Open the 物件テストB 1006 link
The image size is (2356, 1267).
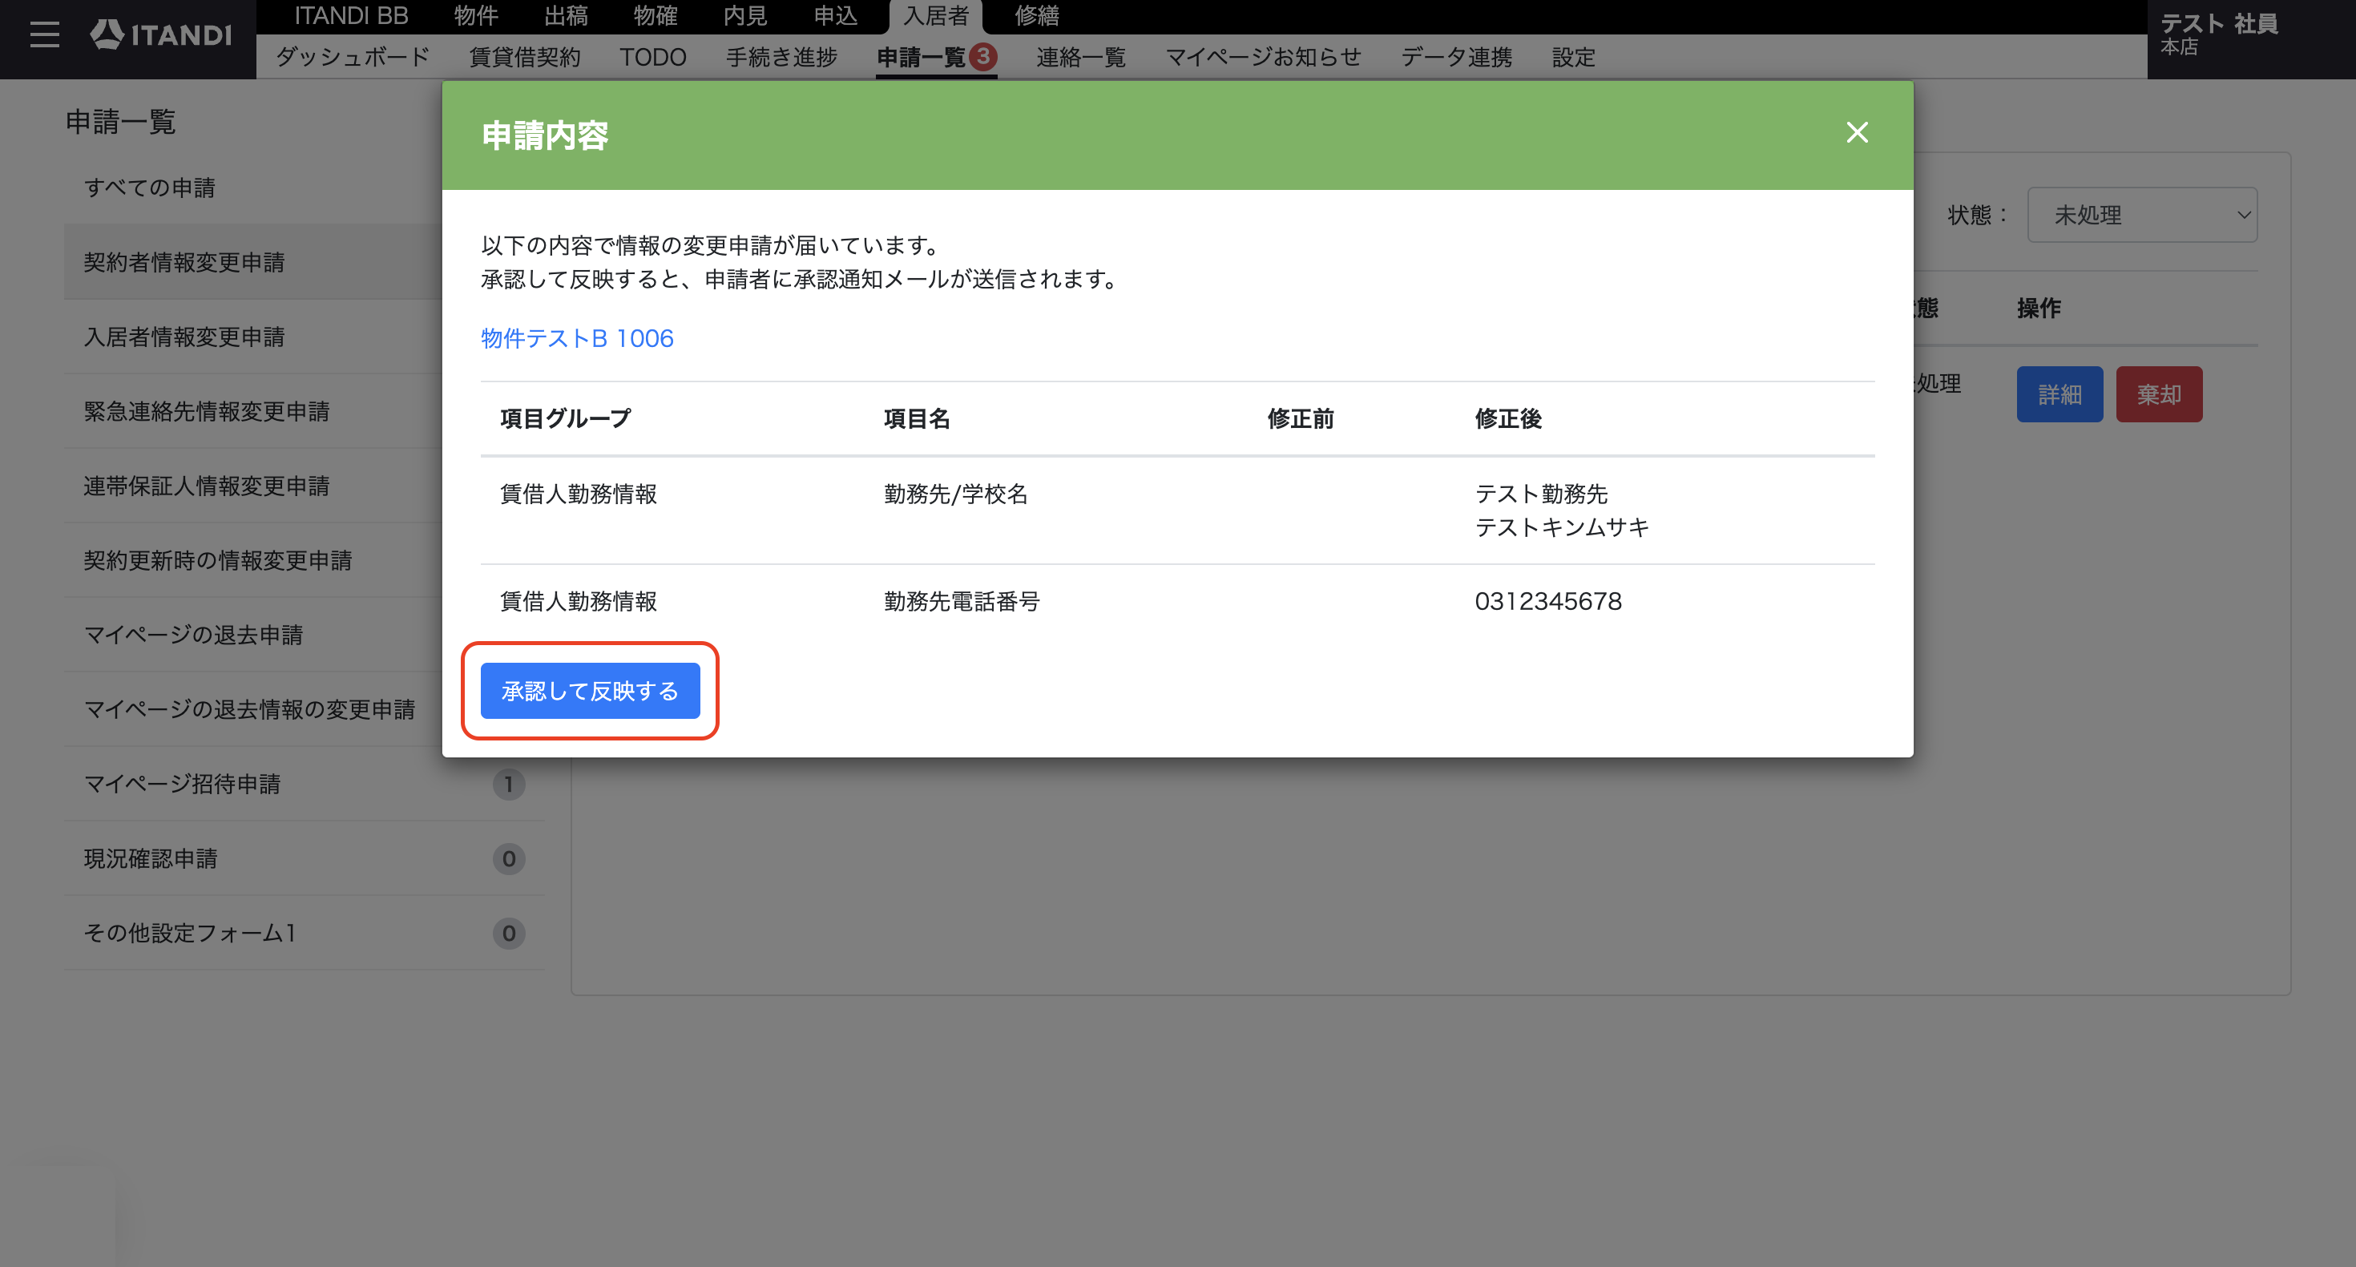pos(577,338)
